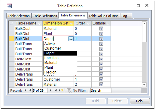Toggle Editable checkbox for DelivTrans Material row
155x109 pixels.
point(101,85)
